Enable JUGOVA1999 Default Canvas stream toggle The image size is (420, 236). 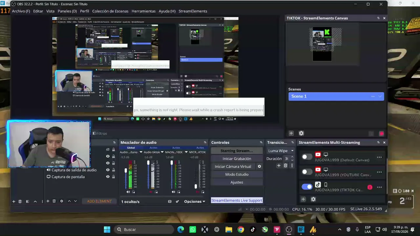click(307, 157)
